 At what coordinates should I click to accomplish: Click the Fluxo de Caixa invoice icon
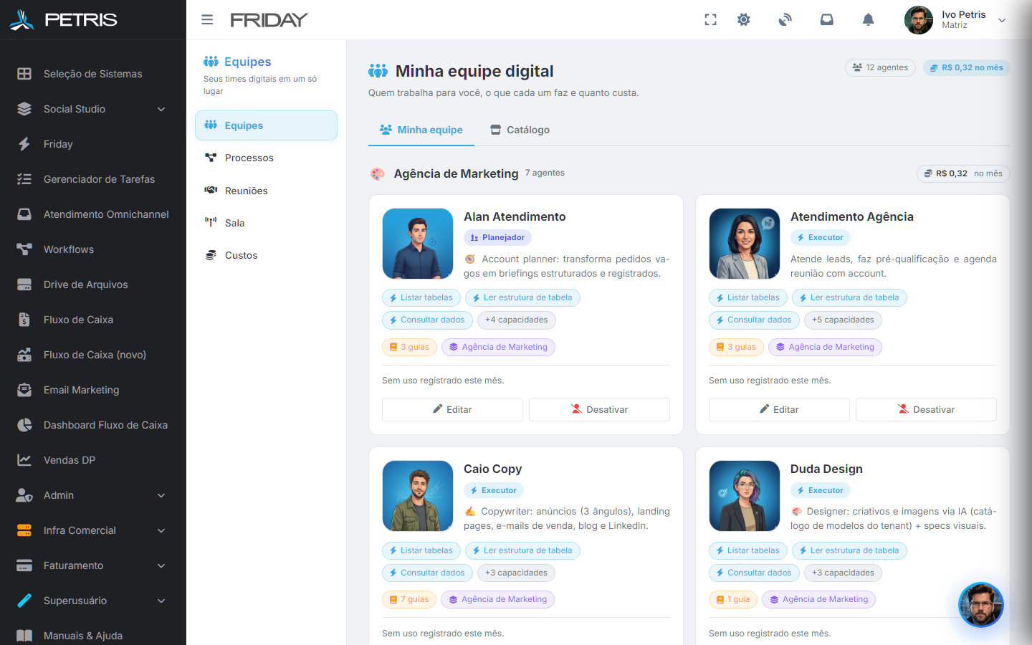tap(24, 320)
